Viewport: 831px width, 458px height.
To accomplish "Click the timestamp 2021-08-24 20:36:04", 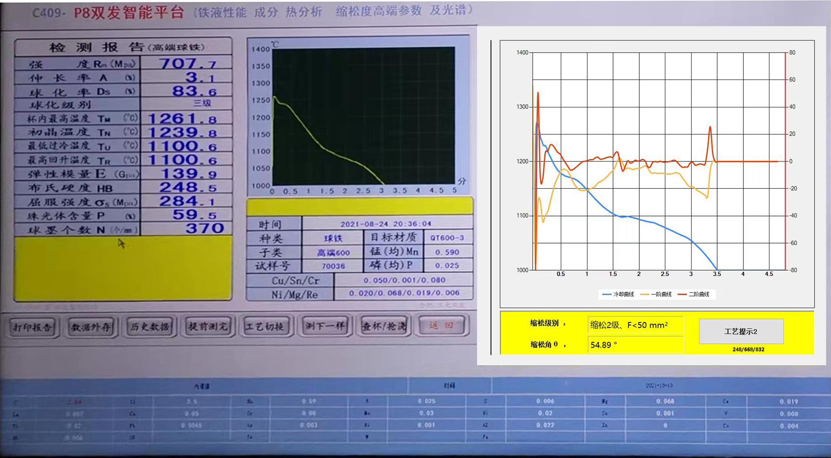I will pyautogui.click(x=386, y=224).
